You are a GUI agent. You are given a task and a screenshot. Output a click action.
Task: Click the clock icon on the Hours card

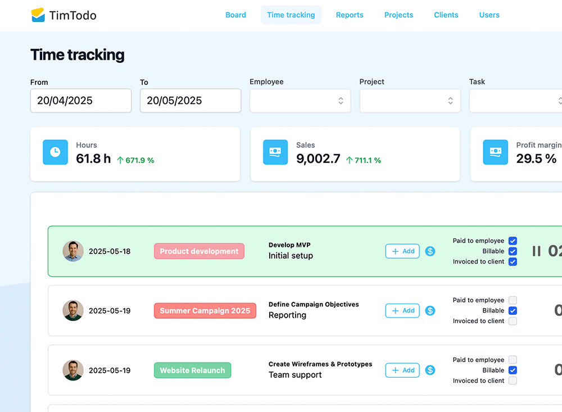[55, 152]
